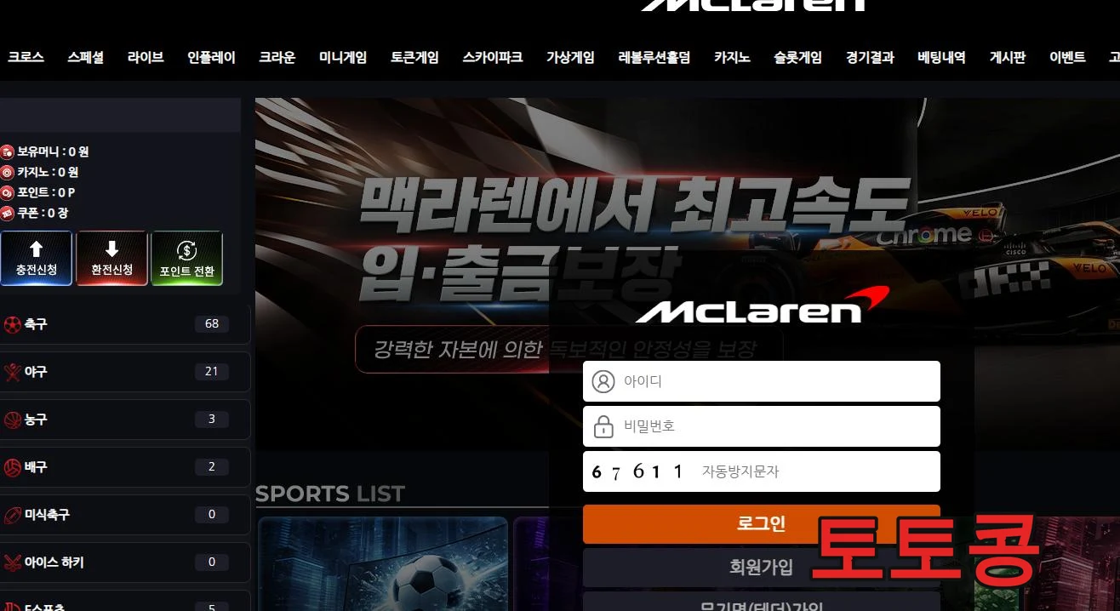
Task: Open the 크로스 menu
Action: click(x=26, y=58)
